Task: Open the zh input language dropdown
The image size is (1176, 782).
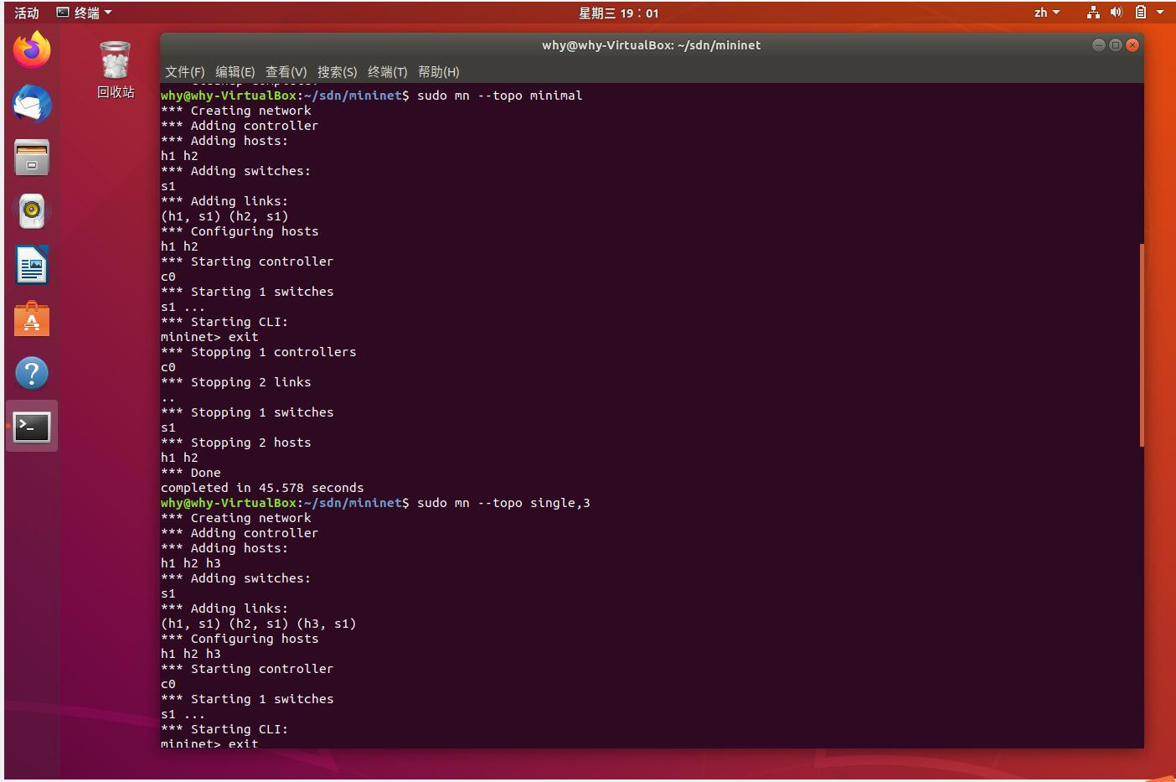Action: pyautogui.click(x=1047, y=13)
